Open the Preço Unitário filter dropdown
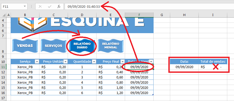This screenshot has height=101, width=234. [x=65, y=62]
